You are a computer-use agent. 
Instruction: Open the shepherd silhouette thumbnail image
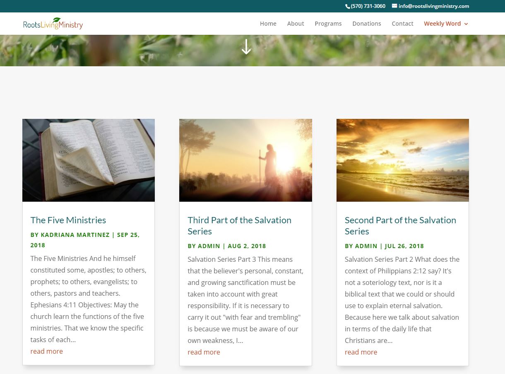[x=245, y=160]
